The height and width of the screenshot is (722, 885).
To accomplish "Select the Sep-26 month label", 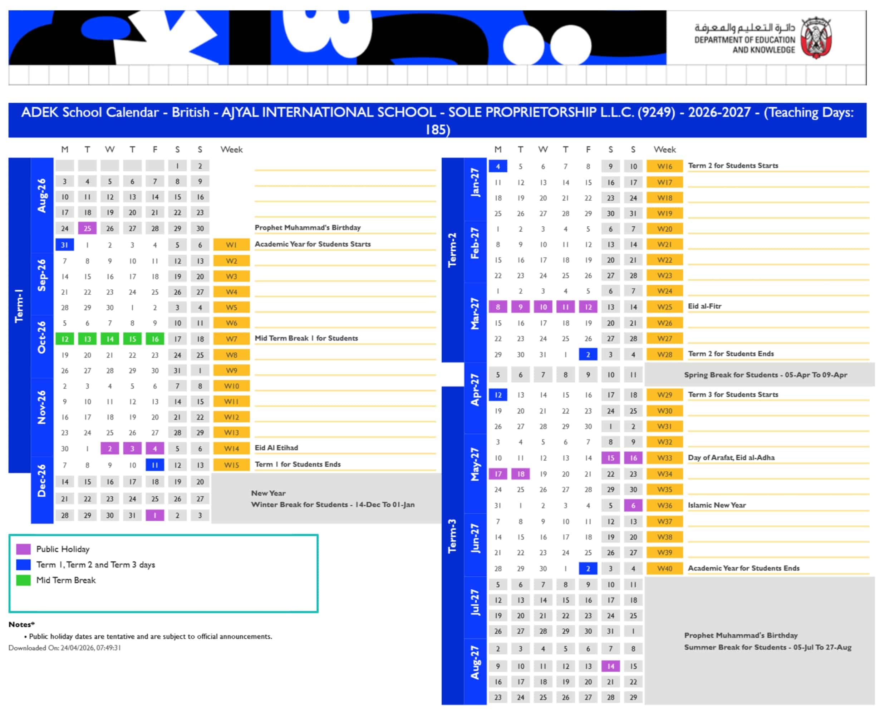I will (42, 275).
